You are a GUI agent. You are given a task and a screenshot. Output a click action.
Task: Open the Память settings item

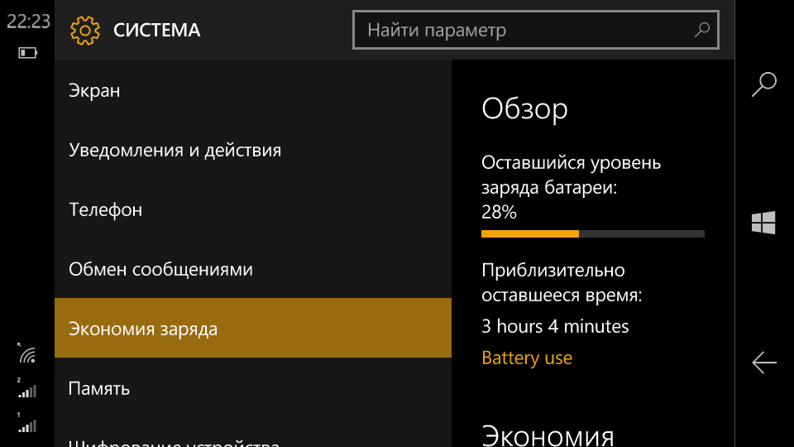pyautogui.click(x=253, y=388)
